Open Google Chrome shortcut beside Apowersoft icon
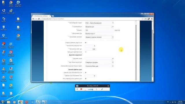Viewport: 185px width, 104px height. click(x=11, y=4)
